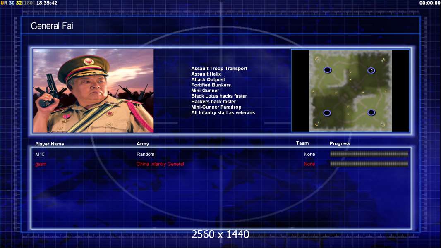Click the Mini-Gunner line

(x=205, y=91)
